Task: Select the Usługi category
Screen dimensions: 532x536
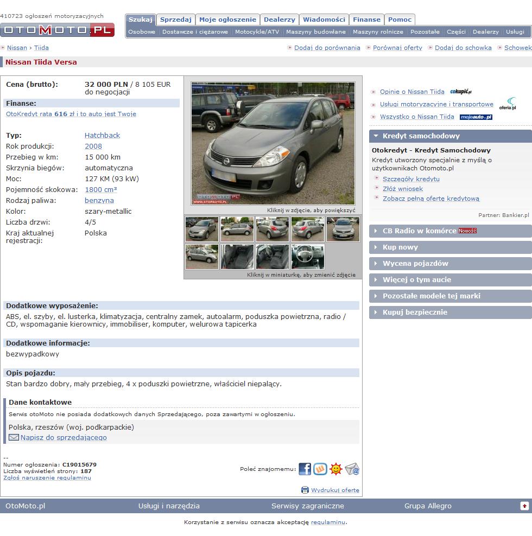Action: [x=515, y=32]
